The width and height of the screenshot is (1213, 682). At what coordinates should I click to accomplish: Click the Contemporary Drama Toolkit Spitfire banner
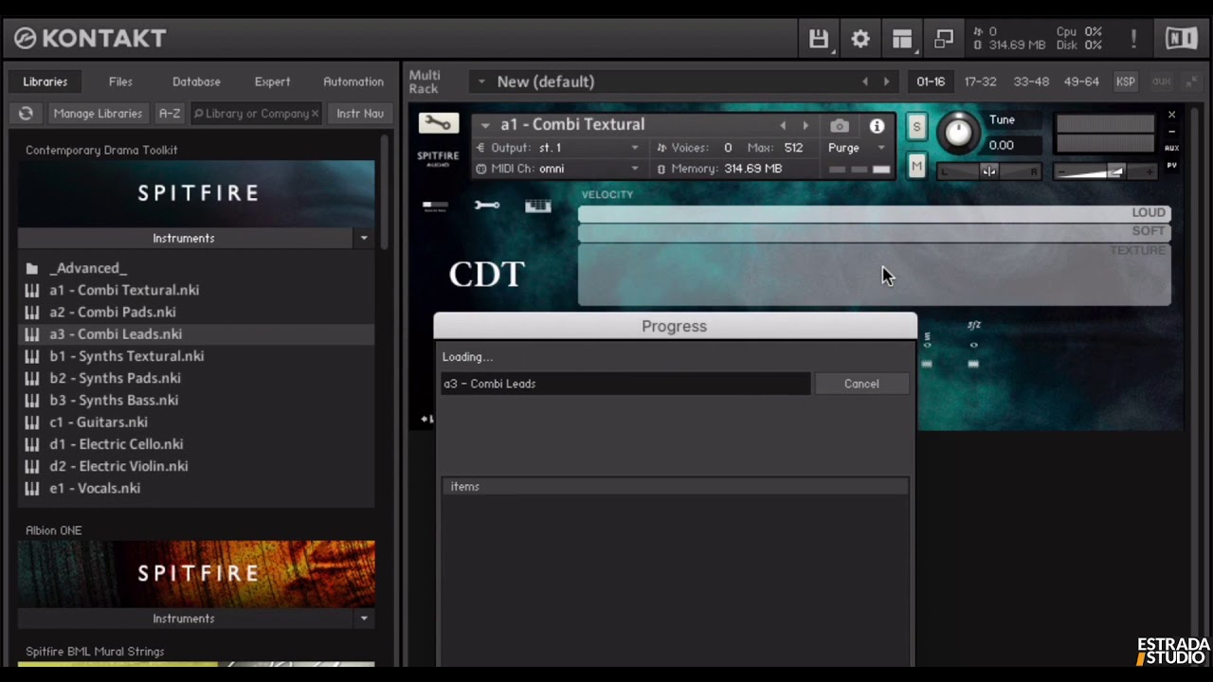point(196,193)
